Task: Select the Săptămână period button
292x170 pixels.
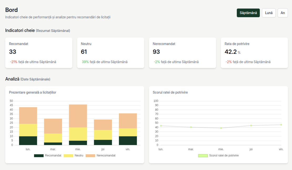Action: (248, 13)
